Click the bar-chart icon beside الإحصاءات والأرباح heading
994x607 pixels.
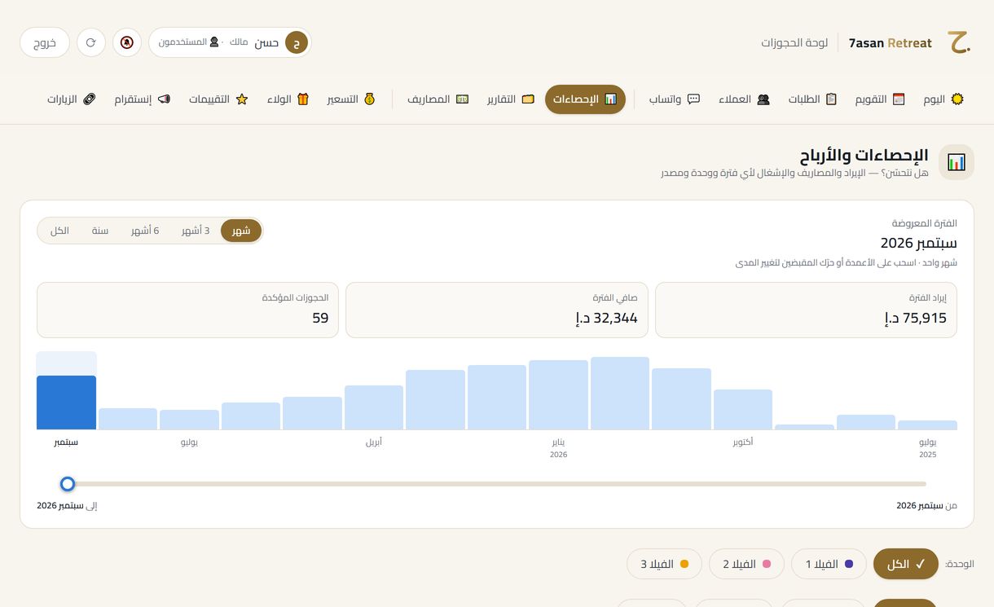[957, 162]
